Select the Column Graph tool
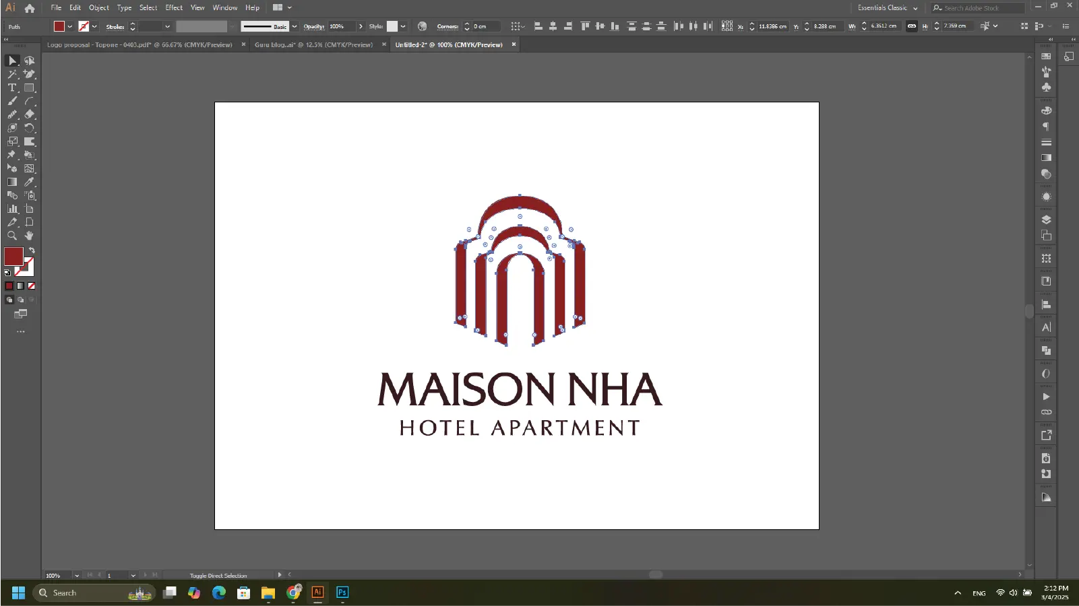The height and width of the screenshot is (606, 1079). click(12, 209)
